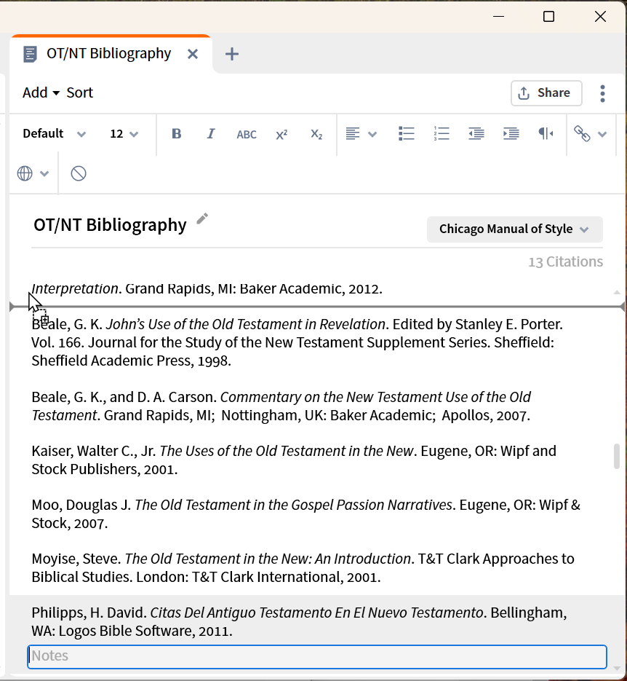Image resolution: width=627 pixels, height=681 pixels.
Task: Click the Share button
Action: (546, 93)
